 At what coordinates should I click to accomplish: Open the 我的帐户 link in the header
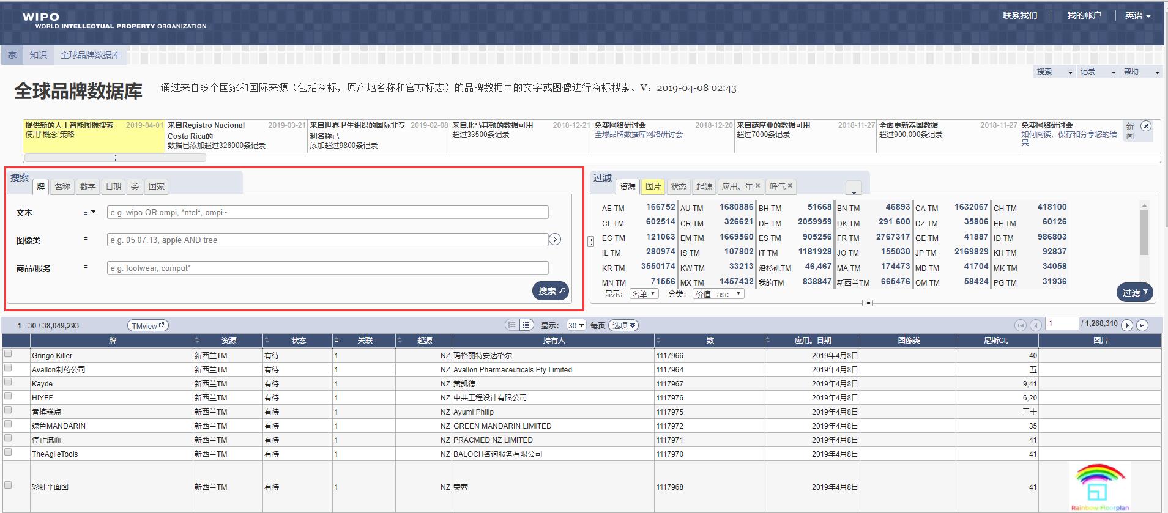tap(1084, 15)
